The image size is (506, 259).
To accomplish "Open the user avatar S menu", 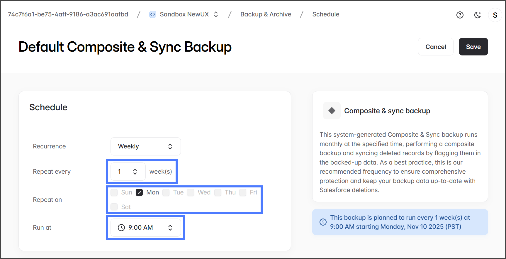I will (495, 15).
